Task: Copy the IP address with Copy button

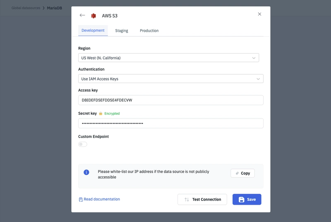Action: [242, 173]
